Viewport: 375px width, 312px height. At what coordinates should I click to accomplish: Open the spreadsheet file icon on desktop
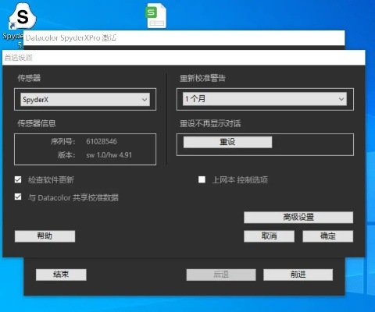pos(156,16)
